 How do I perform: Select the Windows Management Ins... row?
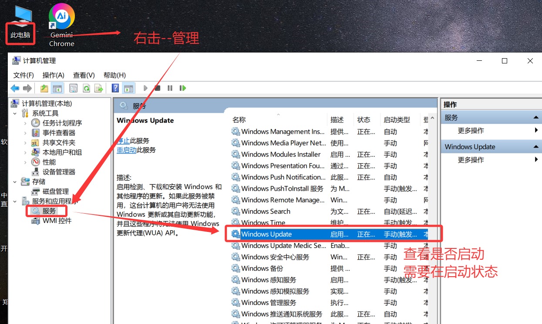329,132
